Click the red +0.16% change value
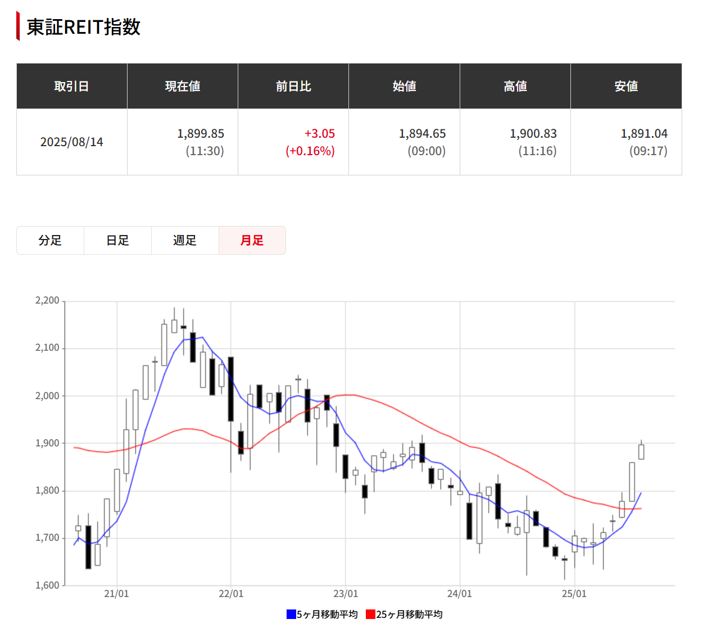 [x=310, y=151]
